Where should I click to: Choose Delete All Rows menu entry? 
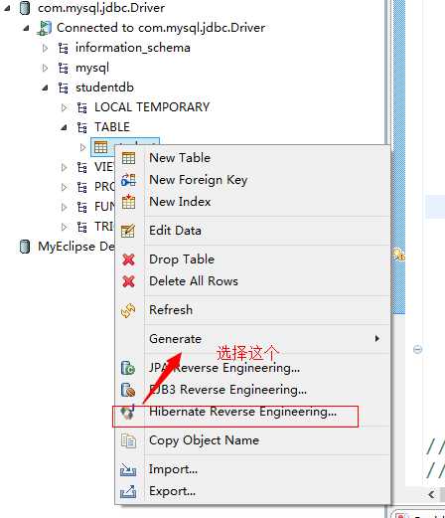point(253,281)
